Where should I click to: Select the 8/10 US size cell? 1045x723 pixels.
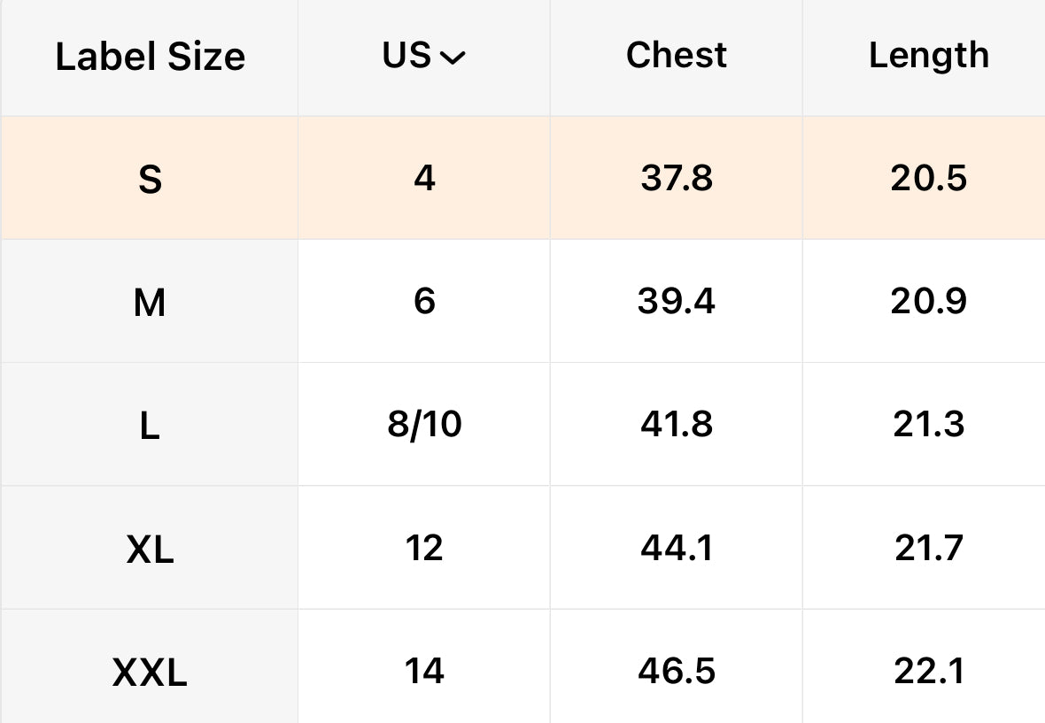424,426
